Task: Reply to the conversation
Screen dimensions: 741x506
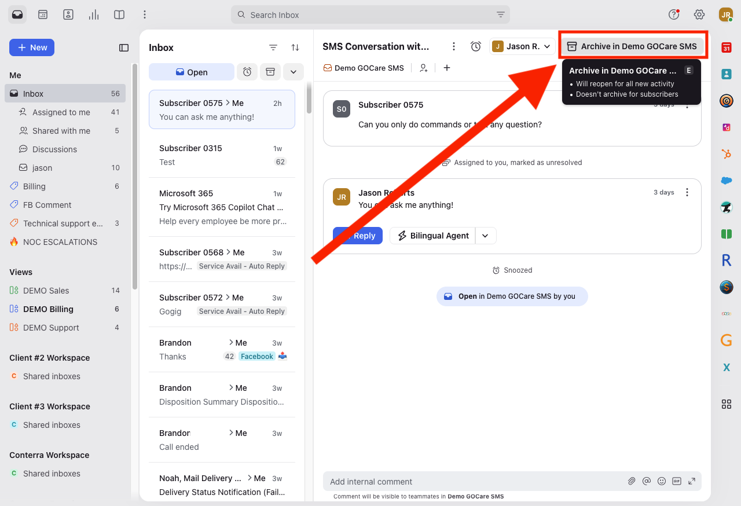Action: point(358,236)
